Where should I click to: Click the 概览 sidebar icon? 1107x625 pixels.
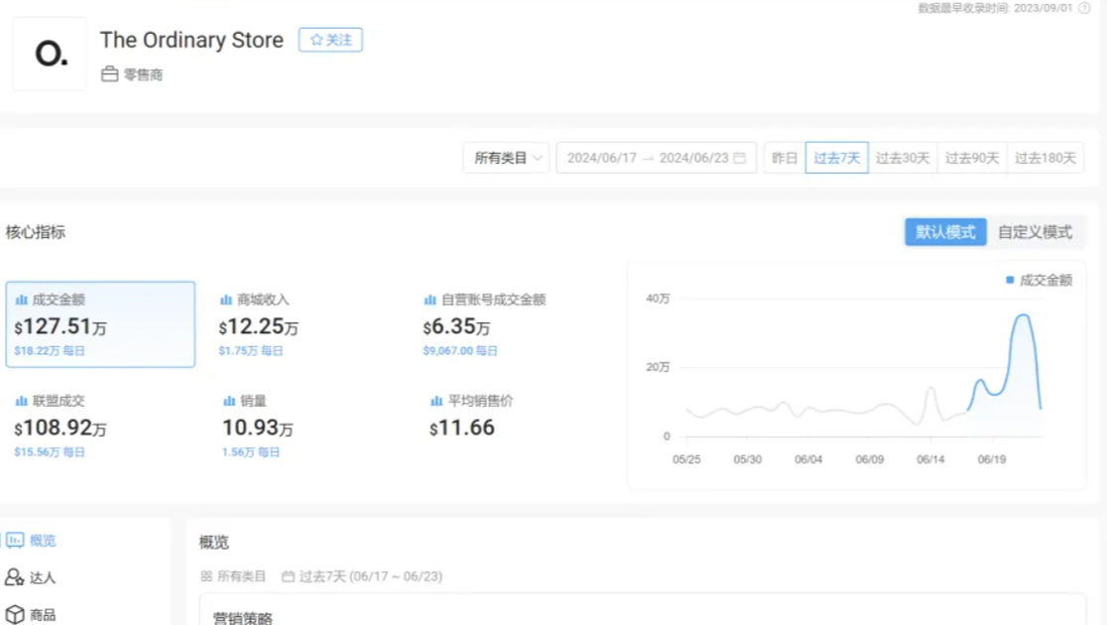(15, 541)
